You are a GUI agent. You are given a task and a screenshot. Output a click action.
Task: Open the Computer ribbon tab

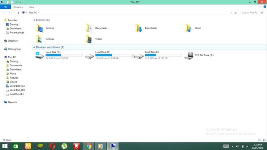point(18,7)
